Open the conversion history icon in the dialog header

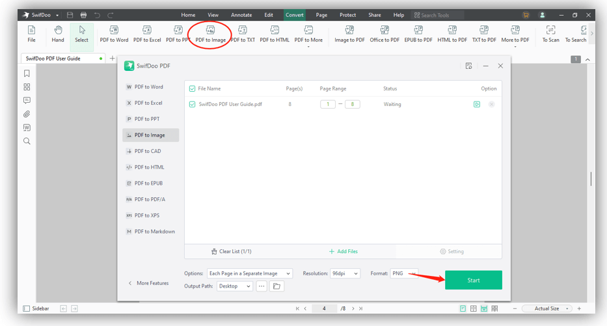[469, 66]
